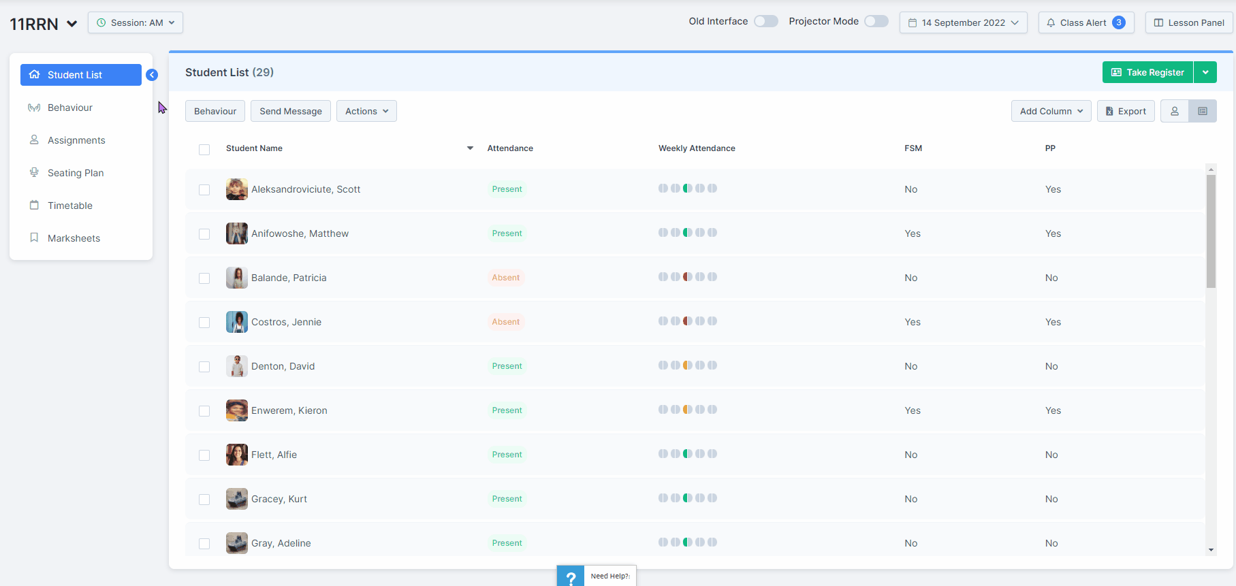This screenshot has height=586, width=1236.
Task: Expand the Actions dropdown
Action: 366,111
